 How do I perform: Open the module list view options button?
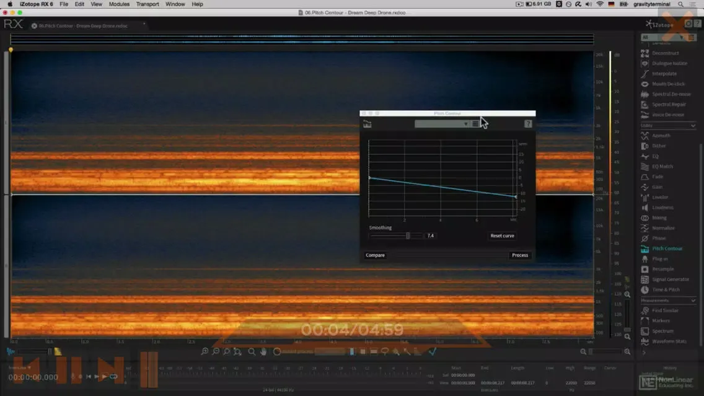click(x=692, y=38)
